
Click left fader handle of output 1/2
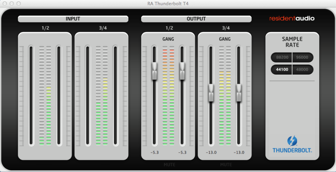(154, 71)
